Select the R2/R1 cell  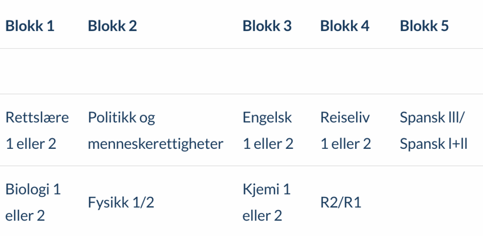click(x=341, y=203)
